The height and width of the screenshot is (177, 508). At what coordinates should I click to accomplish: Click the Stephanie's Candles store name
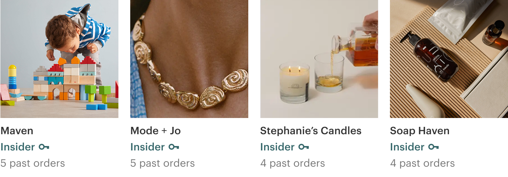311,131
